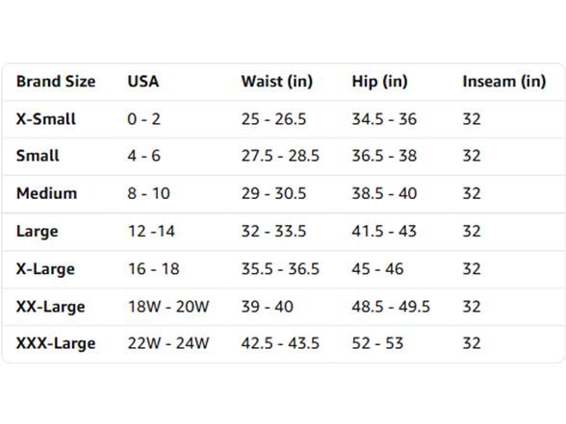This screenshot has height=424, width=566.
Task: Select the Large row label
Action: tap(37, 232)
